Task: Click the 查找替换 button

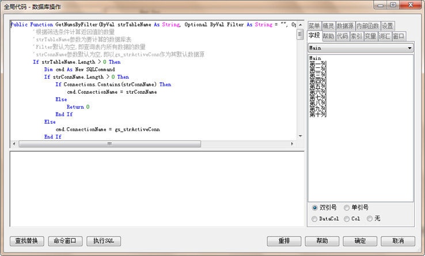Action: click(x=27, y=241)
